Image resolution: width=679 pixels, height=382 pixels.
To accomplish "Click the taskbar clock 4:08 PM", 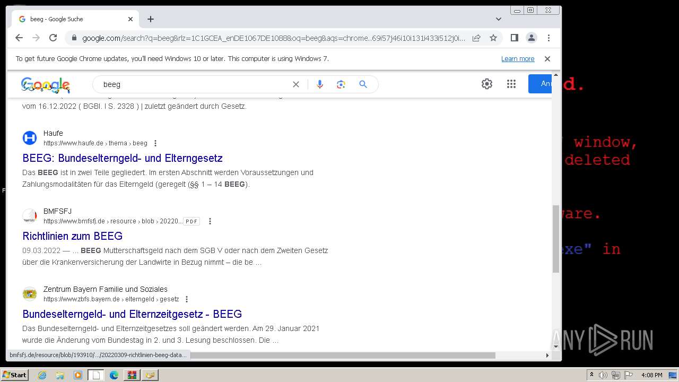I will point(651,375).
